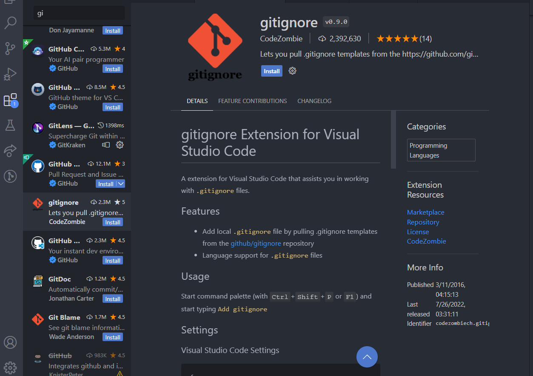Open the Extensions view icon
Screen dimensions: 533x376
tap(10, 100)
